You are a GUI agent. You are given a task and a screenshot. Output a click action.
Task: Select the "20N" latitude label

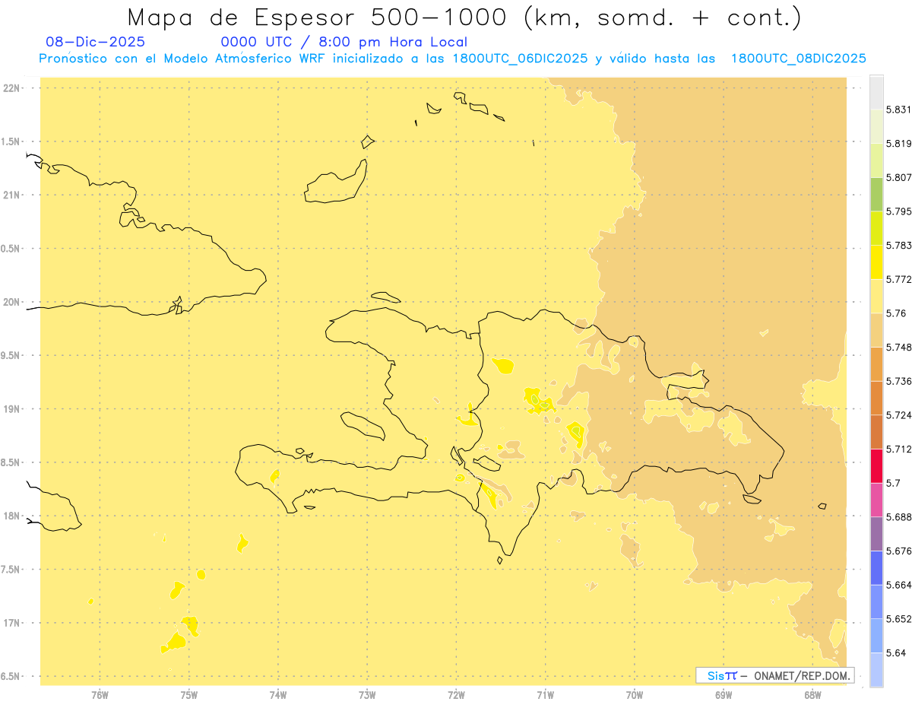tap(11, 302)
